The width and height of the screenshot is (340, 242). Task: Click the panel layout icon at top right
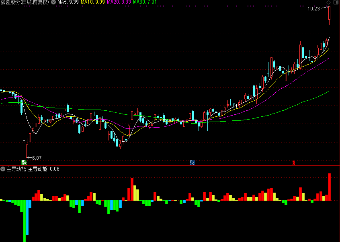(x=335, y=2)
